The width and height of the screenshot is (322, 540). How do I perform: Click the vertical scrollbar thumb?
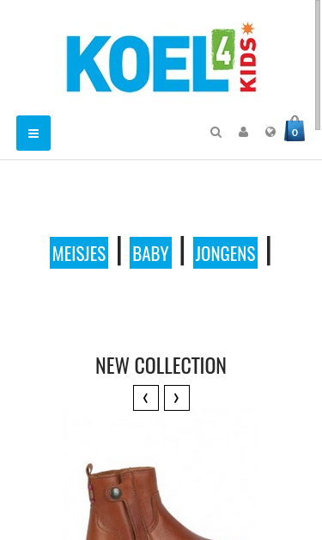(319, 65)
